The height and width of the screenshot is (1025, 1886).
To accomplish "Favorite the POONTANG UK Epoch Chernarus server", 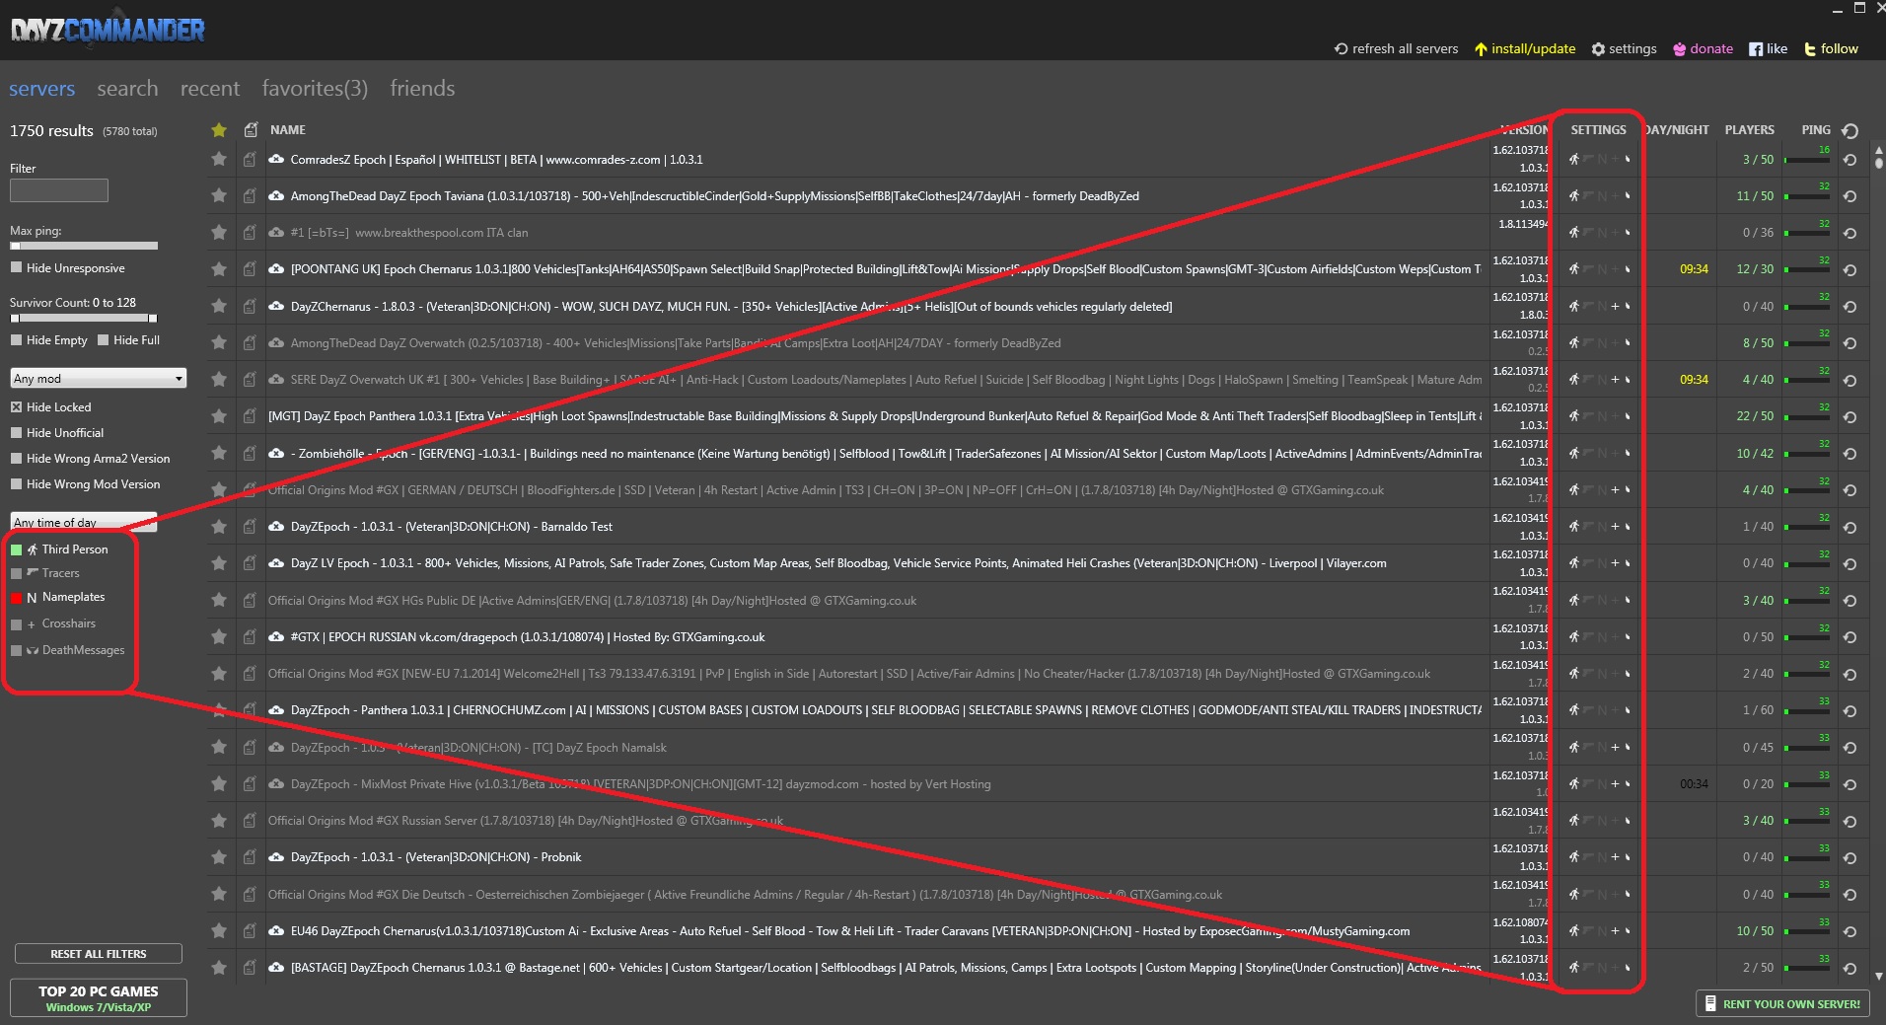I will click(x=219, y=269).
